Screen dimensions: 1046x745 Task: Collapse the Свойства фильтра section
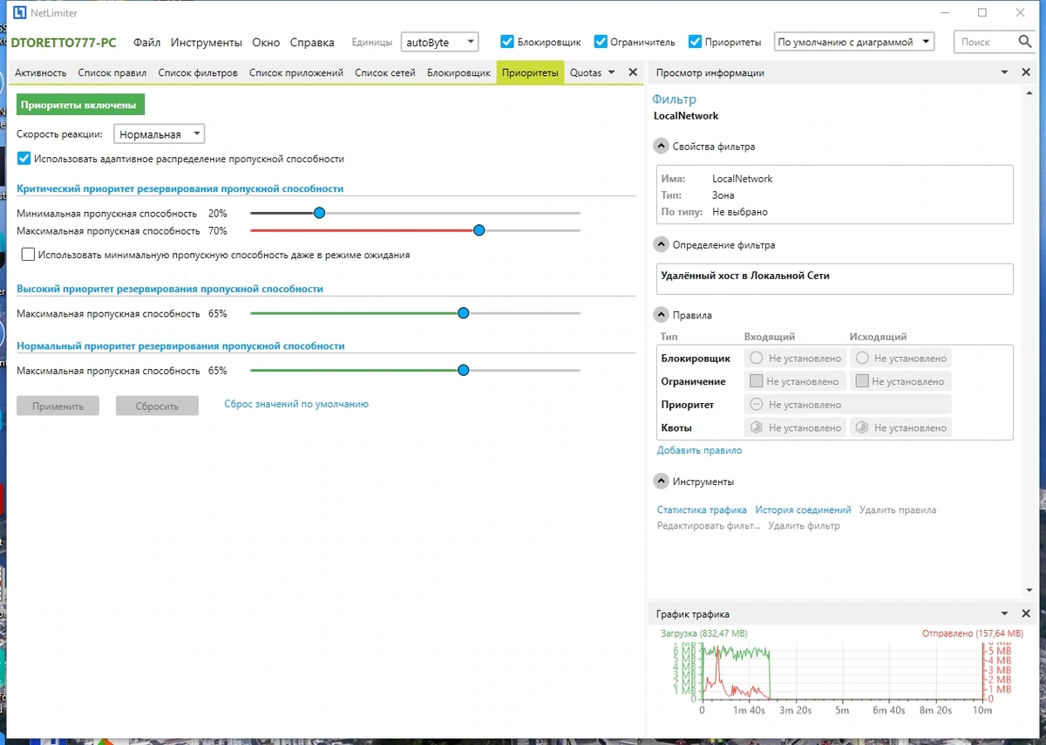point(662,147)
